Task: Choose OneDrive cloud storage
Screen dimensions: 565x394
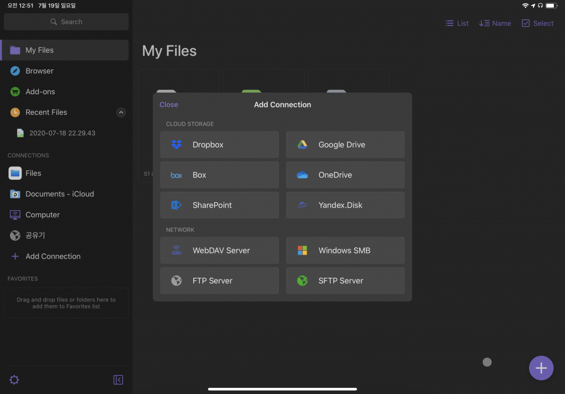Action: (345, 175)
